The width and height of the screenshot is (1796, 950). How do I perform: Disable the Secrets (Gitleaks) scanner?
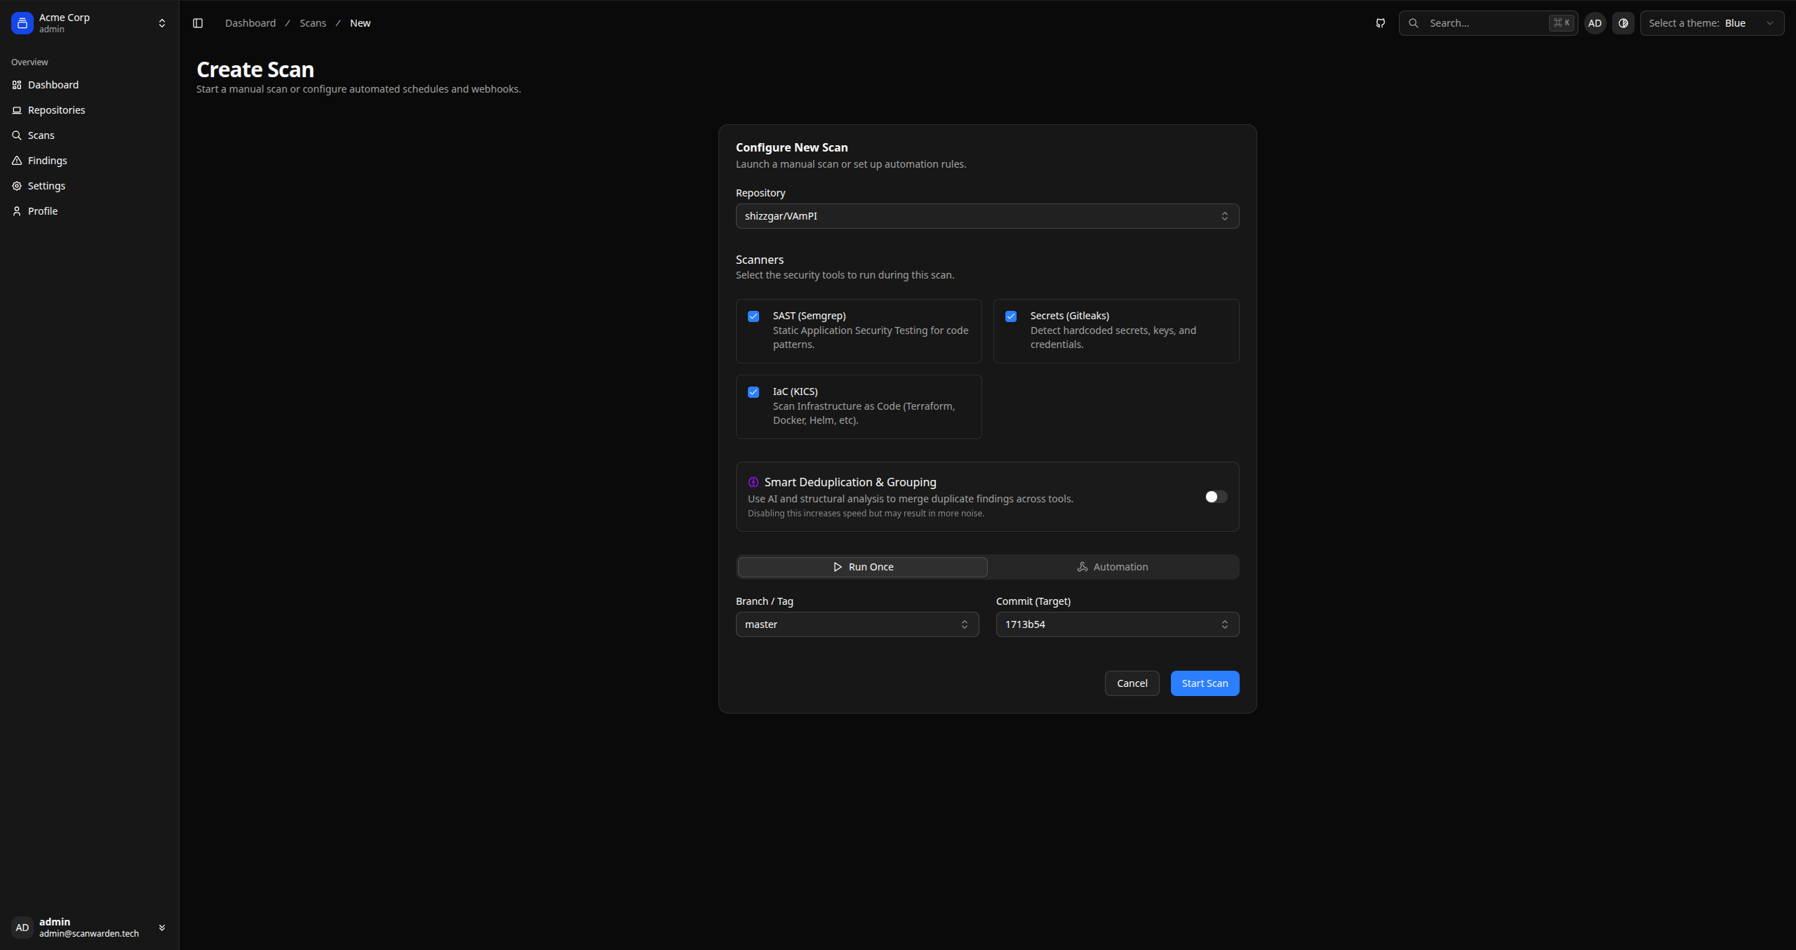(1010, 316)
